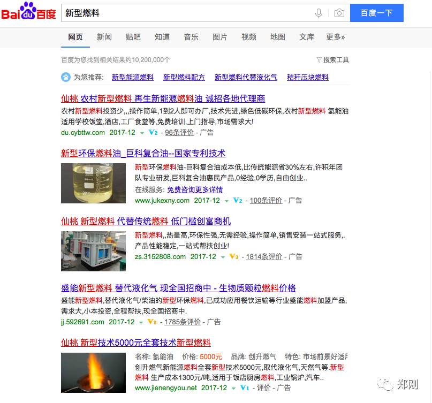Switch to the 新闻 tab
Screen dimensions: 432x403
[x=104, y=37]
